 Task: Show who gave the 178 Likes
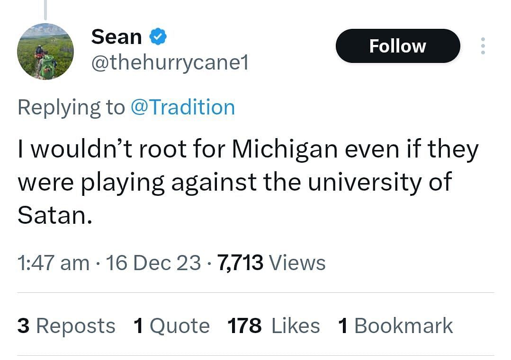pyautogui.click(x=273, y=326)
